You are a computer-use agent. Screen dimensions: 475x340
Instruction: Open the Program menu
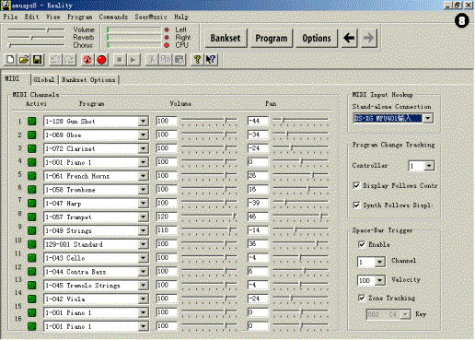tap(80, 17)
